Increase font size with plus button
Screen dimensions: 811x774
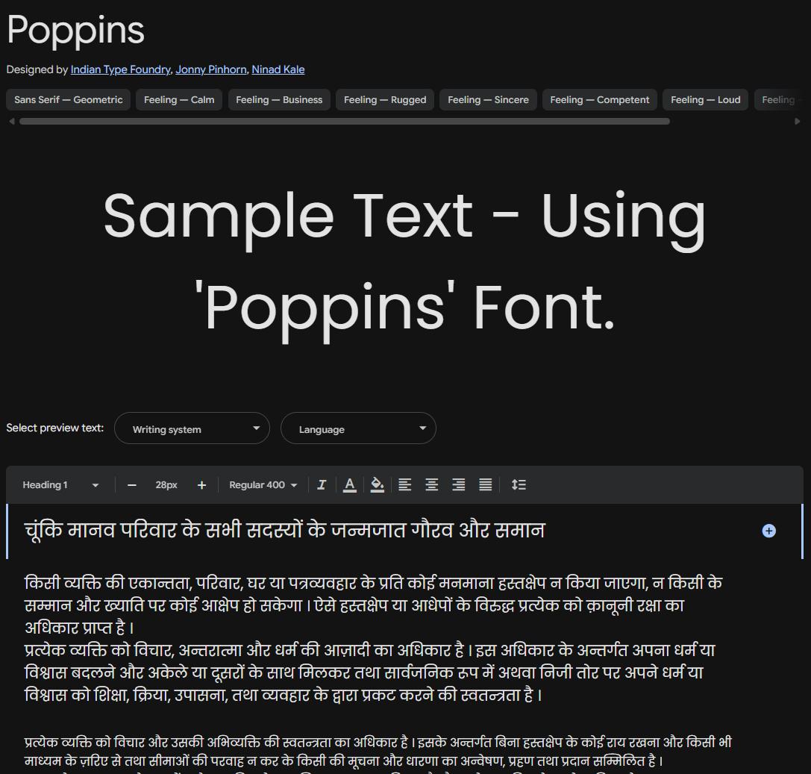point(201,485)
